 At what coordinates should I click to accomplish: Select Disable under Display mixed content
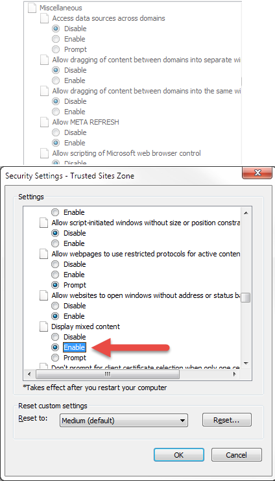click(55, 337)
